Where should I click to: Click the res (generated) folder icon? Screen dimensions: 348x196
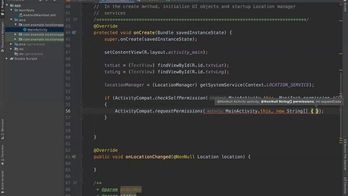16,54
